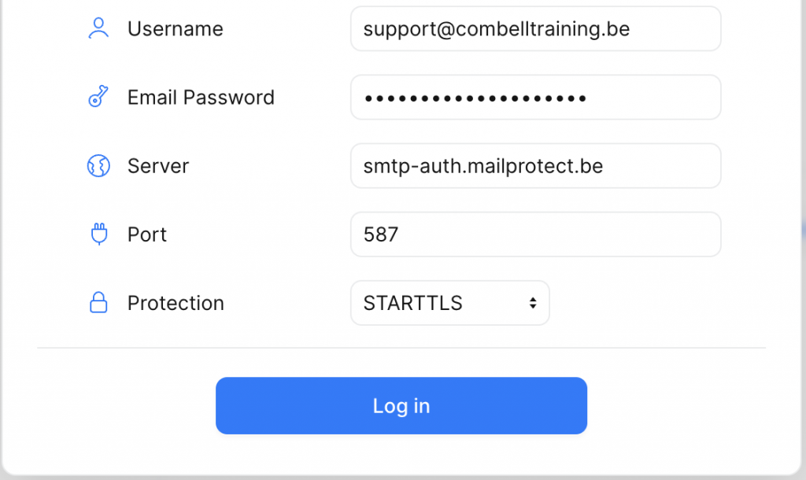Click the Protection label text
806x480 pixels.
[x=176, y=303]
